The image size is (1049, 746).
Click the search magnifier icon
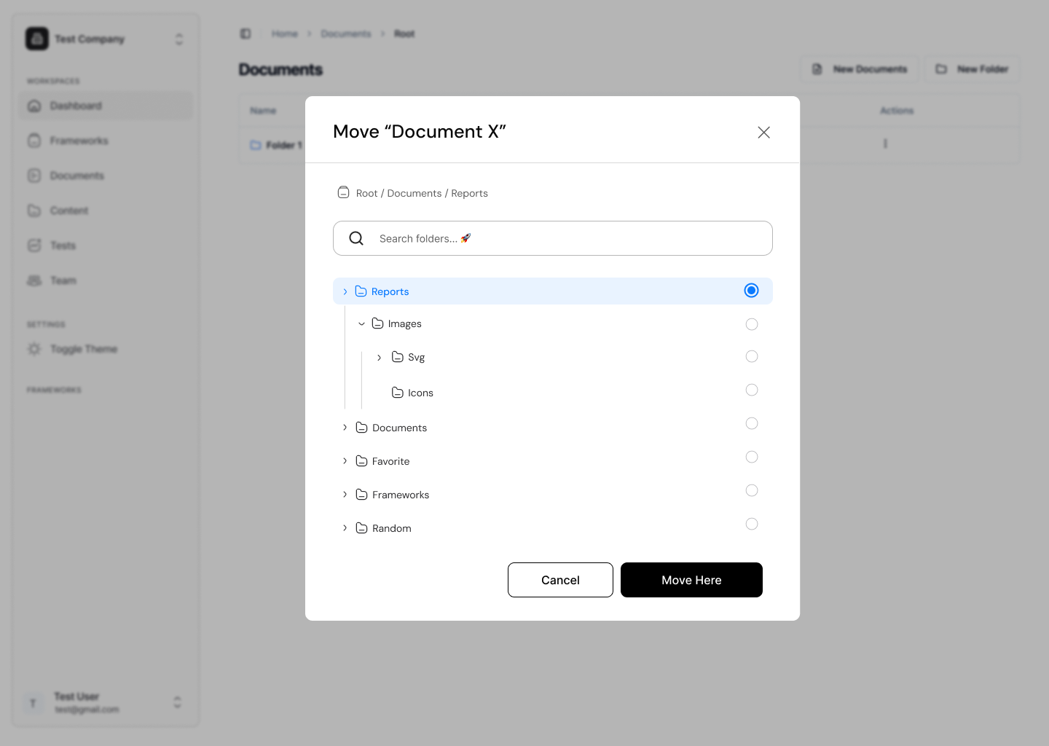pyautogui.click(x=356, y=238)
